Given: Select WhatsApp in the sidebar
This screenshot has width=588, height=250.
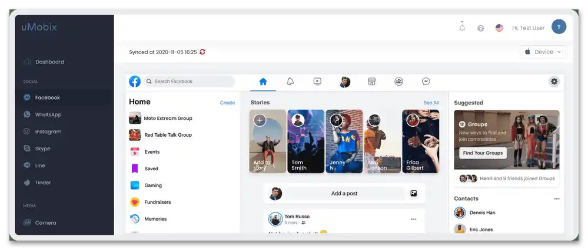Looking at the screenshot, I should click(x=48, y=114).
